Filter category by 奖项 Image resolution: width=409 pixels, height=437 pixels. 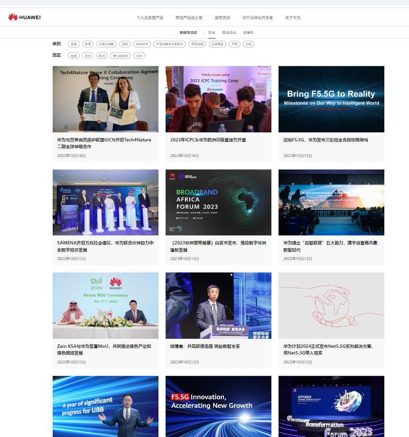click(x=88, y=44)
